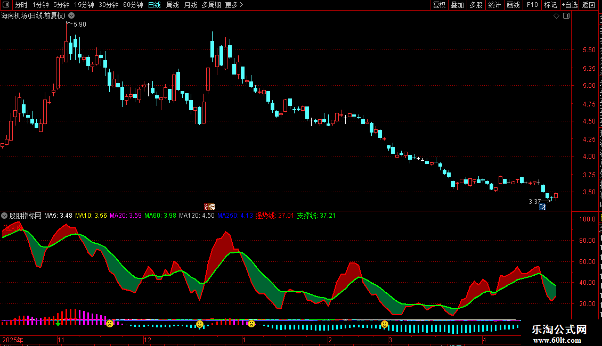Viewport: 602px width, 346px height.
Task: Expand the 更多 periods menu
Action: 234,5
